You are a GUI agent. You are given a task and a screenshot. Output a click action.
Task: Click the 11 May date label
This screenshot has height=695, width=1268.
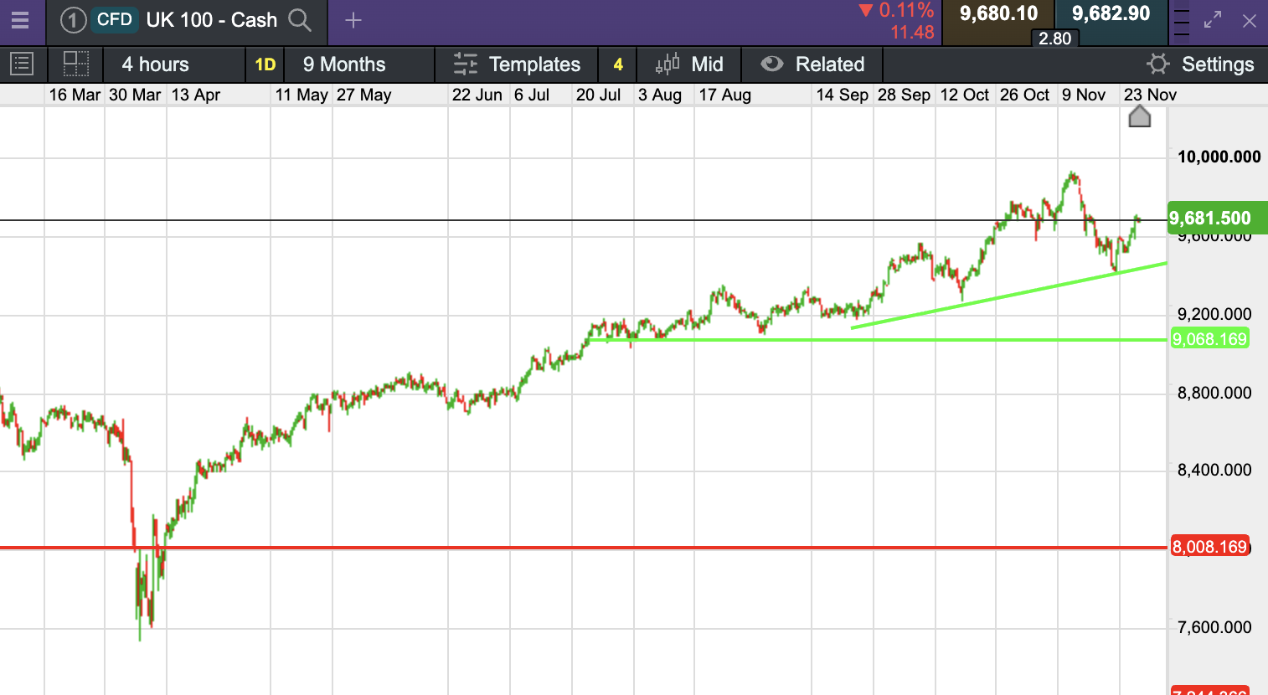[302, 95]
